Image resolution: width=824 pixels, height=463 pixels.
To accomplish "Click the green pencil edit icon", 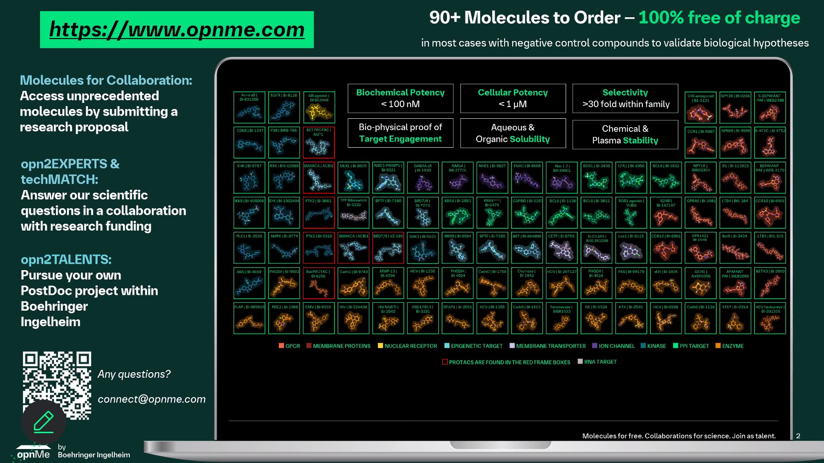I will pos(44,422).
